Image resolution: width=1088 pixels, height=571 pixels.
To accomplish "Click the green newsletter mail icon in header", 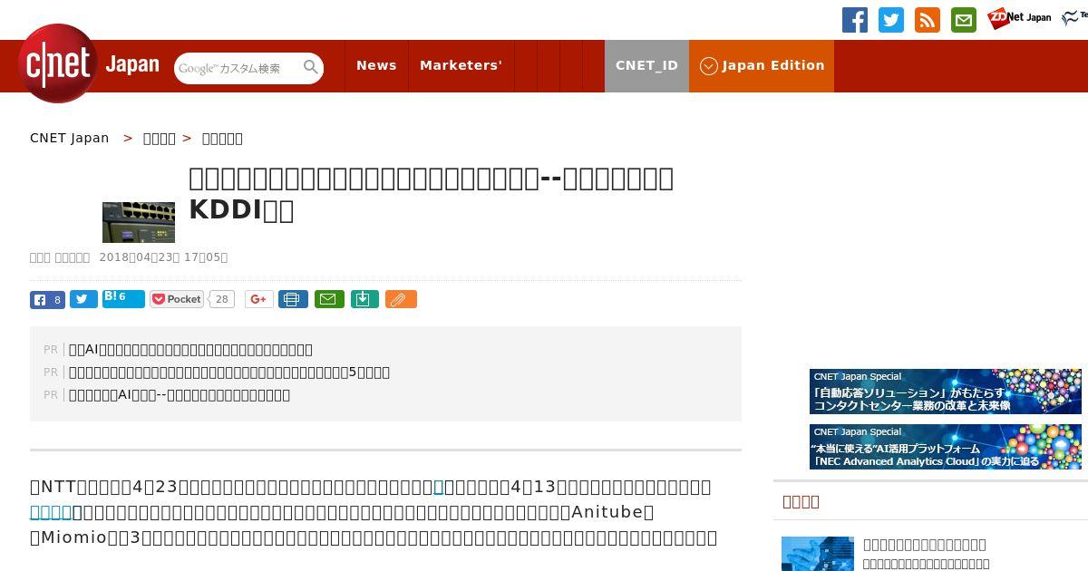I will click(x=964, y=20).
